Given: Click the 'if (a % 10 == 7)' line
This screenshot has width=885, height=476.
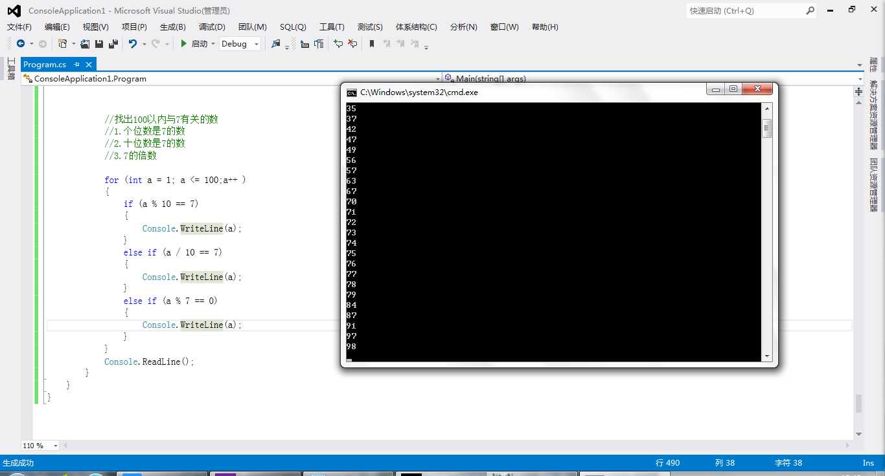Looking at the screenshot, I should click(161, 204).
